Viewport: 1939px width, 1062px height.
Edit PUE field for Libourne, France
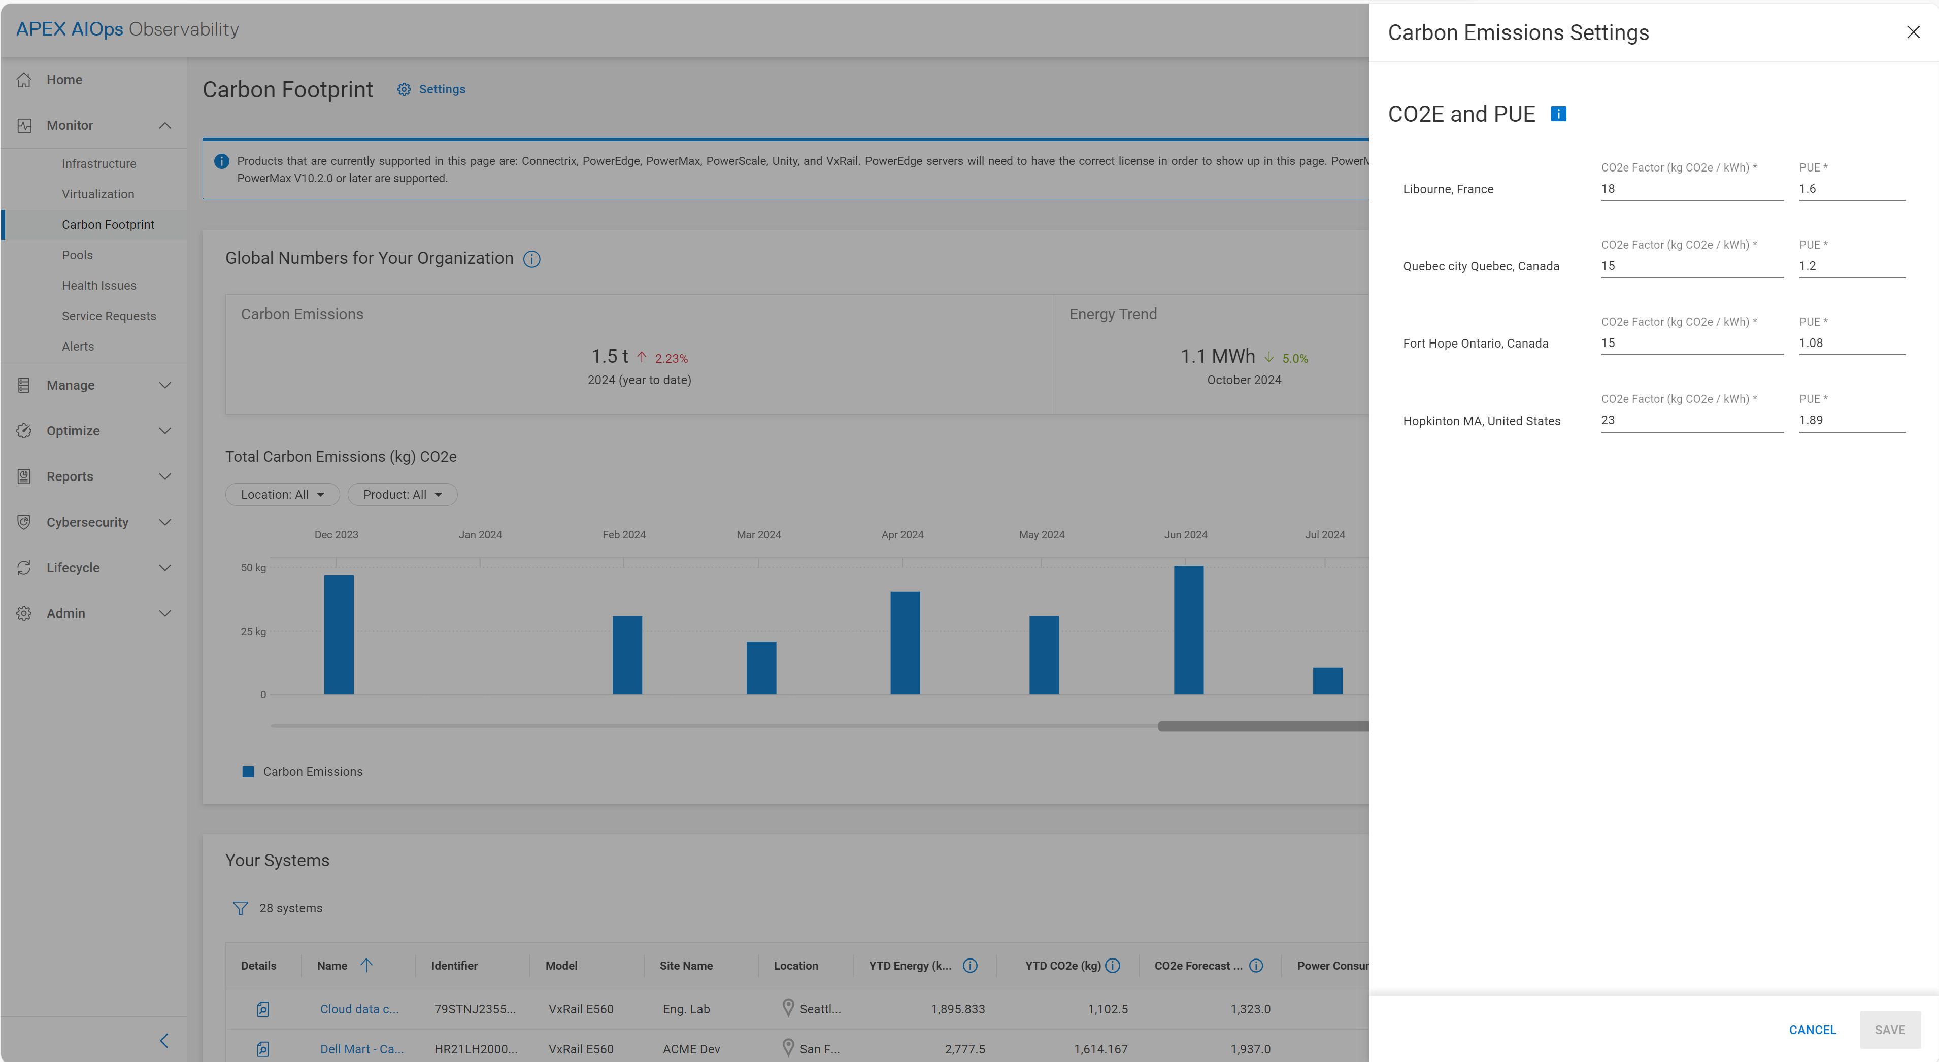pos(1852,190)
